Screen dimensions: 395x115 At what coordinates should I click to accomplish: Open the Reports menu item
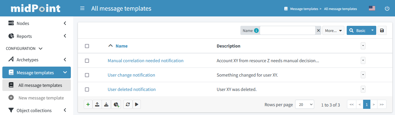coord(37,36)
